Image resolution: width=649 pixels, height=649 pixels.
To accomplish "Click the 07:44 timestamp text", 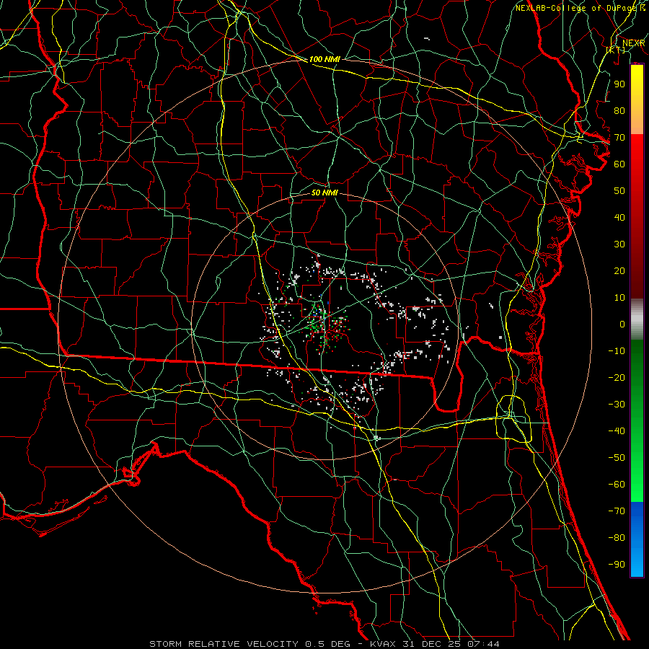I will click(483, 644).
